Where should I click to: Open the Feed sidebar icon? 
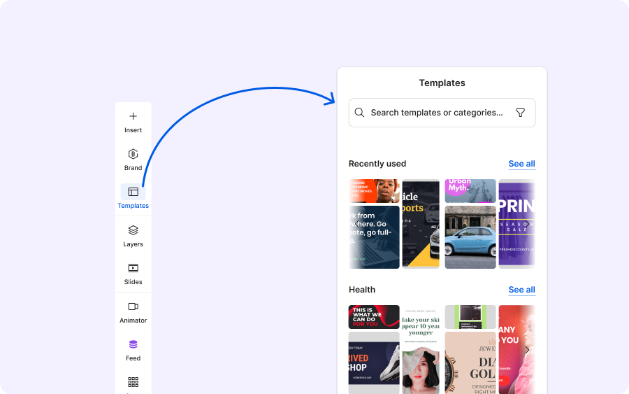133,344
